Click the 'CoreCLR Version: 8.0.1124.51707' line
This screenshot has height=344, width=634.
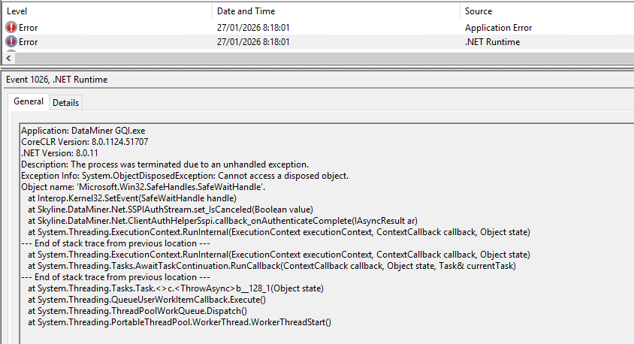point(84,142)
